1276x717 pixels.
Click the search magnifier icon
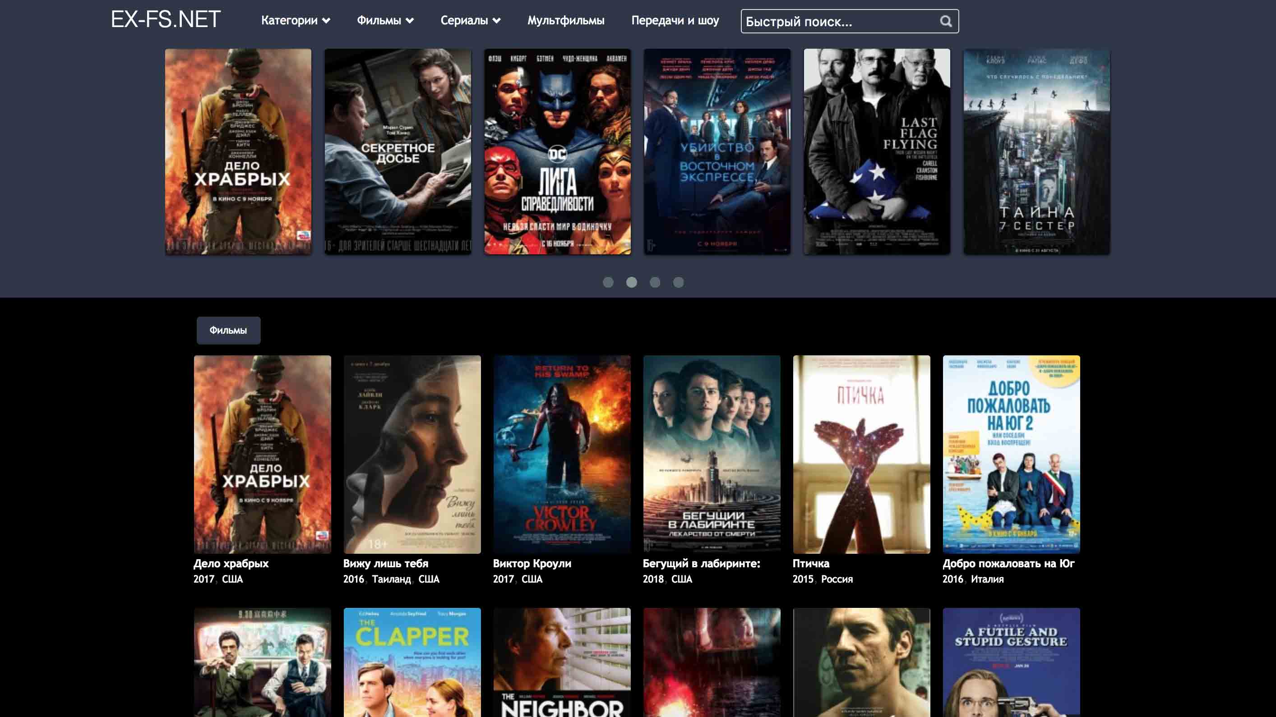pos(946,21)
